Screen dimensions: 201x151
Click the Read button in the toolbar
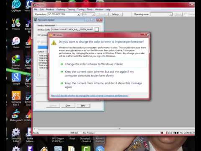(x=178, y=14)
